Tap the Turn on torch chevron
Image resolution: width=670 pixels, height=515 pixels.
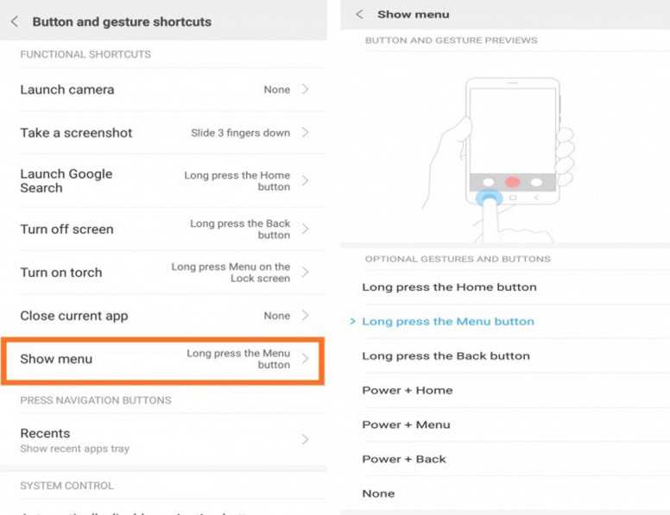click(x=305, y=272)
